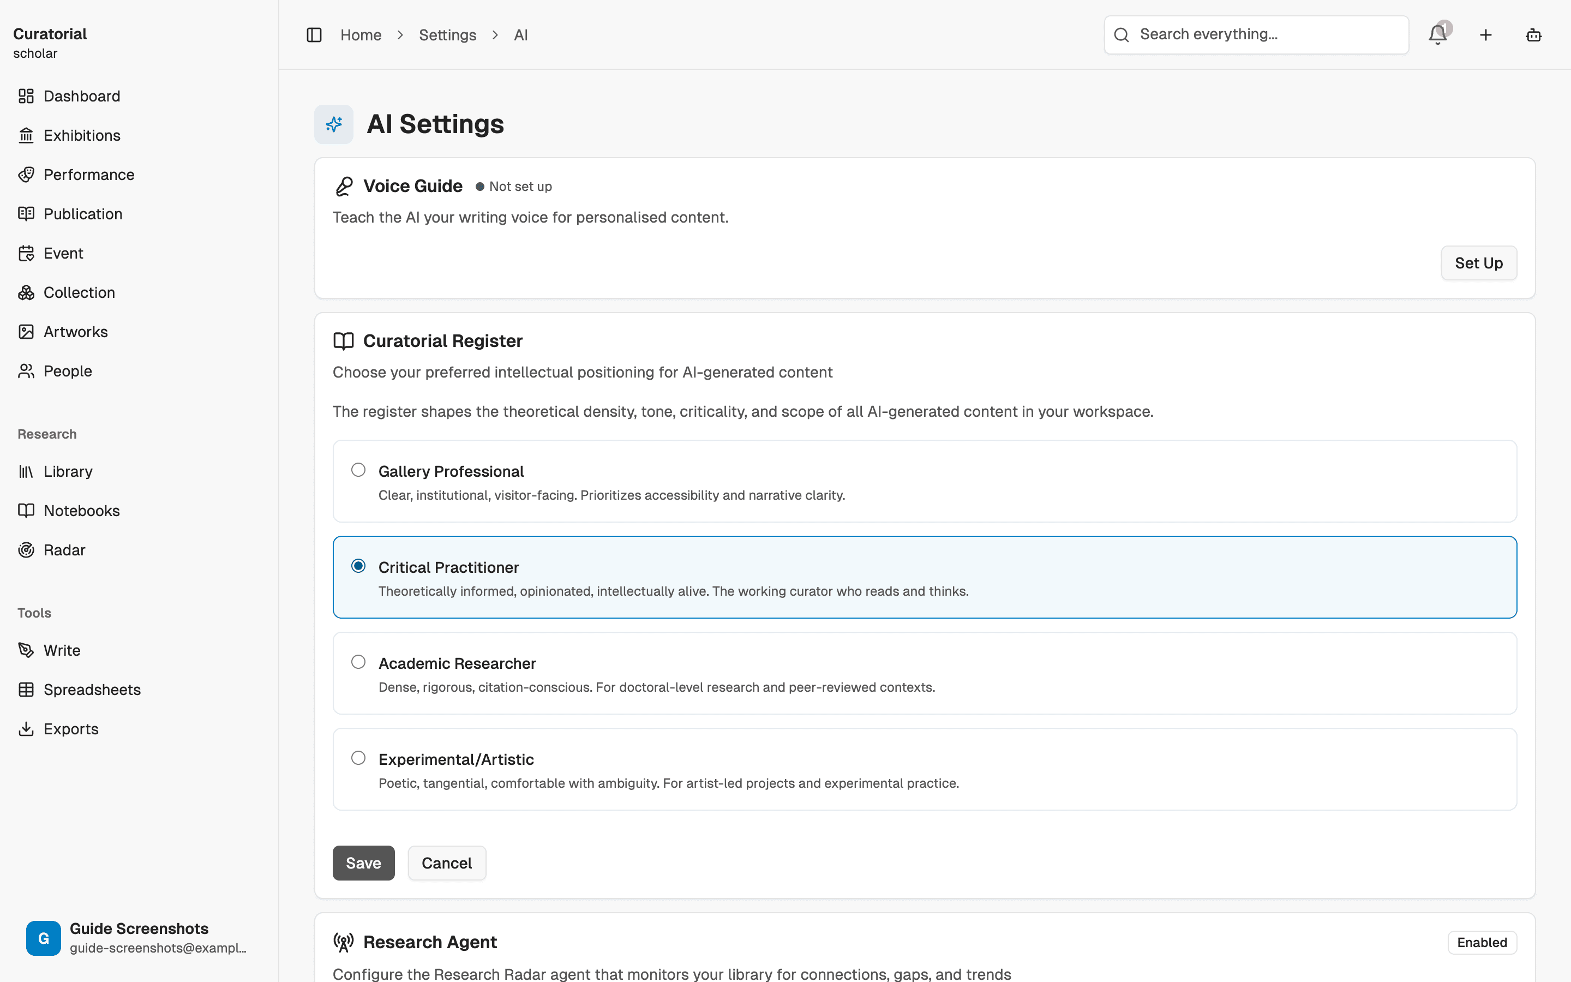Toggle the sidebar panel icon
The height and width of the screenshot is (982, 1571).
(314, 35)
